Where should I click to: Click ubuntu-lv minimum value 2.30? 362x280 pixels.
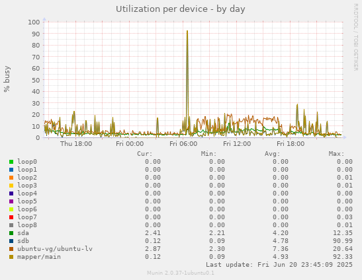[x=217, y=249]
